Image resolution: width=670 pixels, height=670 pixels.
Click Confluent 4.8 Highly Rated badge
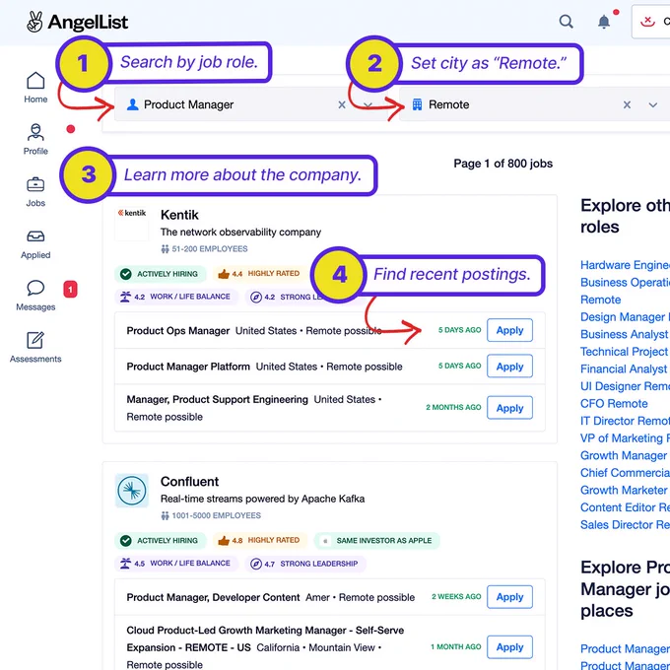coord(260,540)
